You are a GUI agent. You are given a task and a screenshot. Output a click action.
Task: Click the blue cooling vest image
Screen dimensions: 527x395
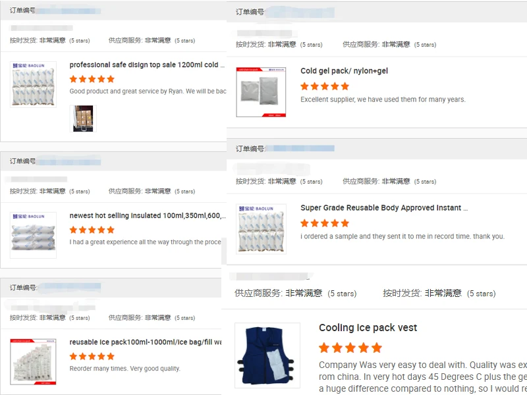tap(267, 355)
